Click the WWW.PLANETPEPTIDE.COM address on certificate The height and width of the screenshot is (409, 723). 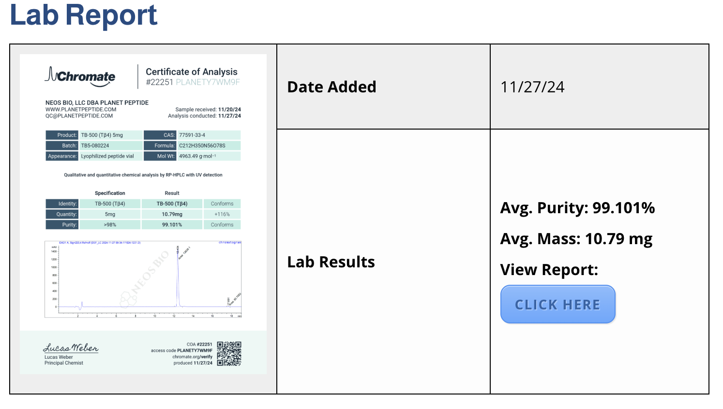pyautogui.click(x=81, y=109)
